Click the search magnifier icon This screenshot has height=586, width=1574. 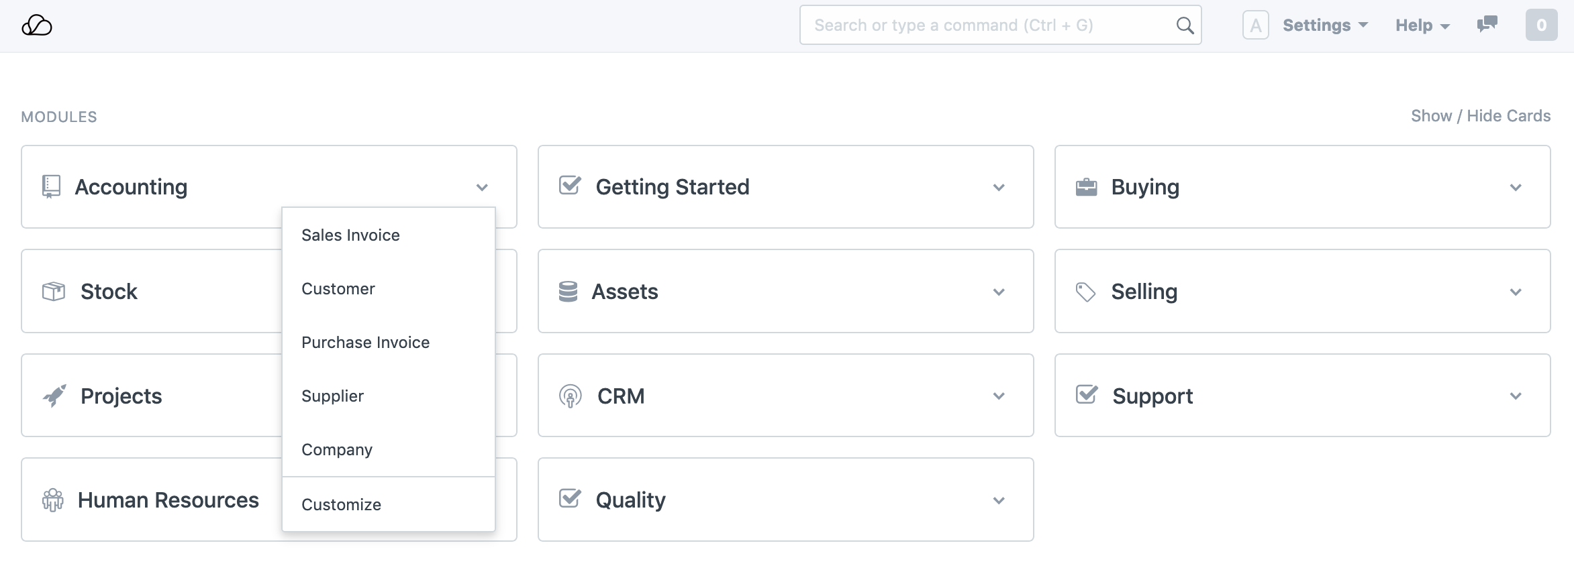pyautogui.click(x=1185, y=25)
